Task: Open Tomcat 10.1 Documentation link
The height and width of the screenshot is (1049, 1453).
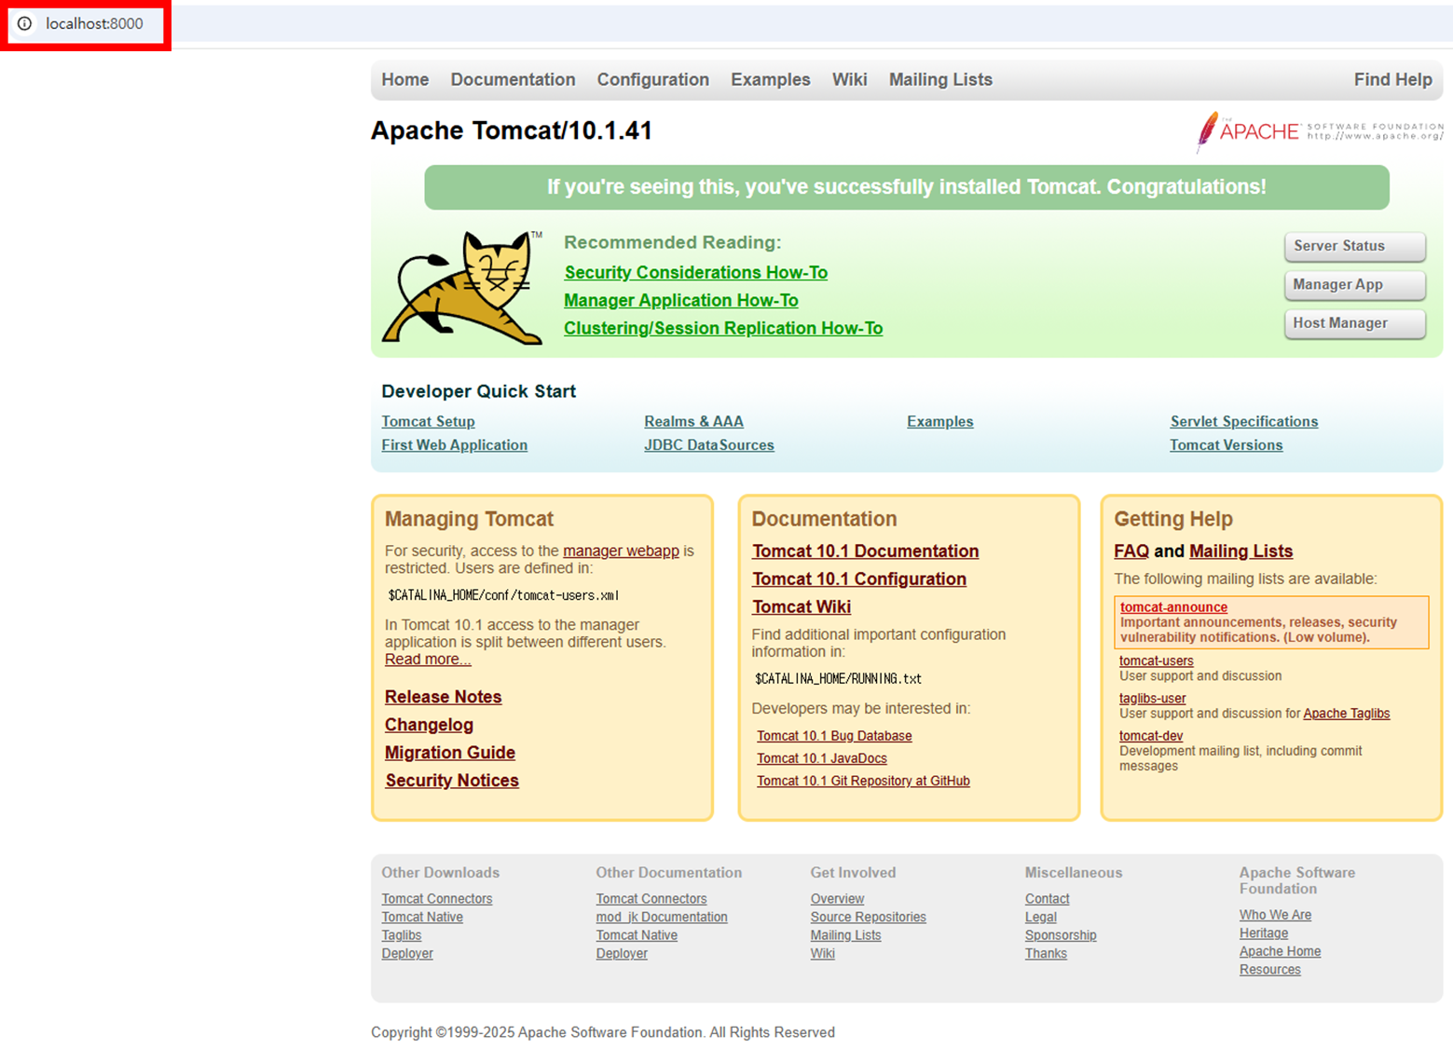Action: point(865,551)
